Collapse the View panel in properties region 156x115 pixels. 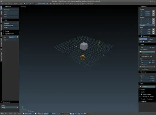[x=142, y=45]
